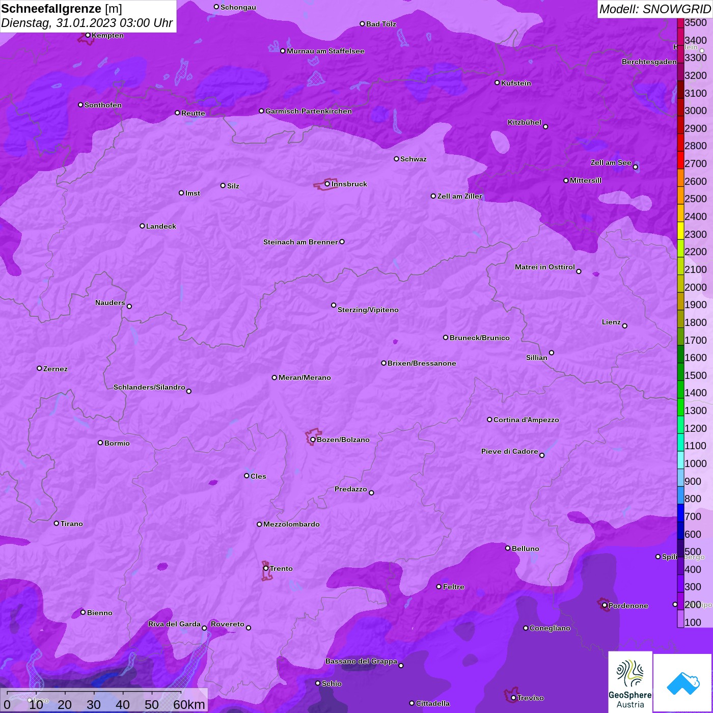Select the Belluno city marker
The width and height of the screenshot is (713, 713).
click(x=508, y=548)
